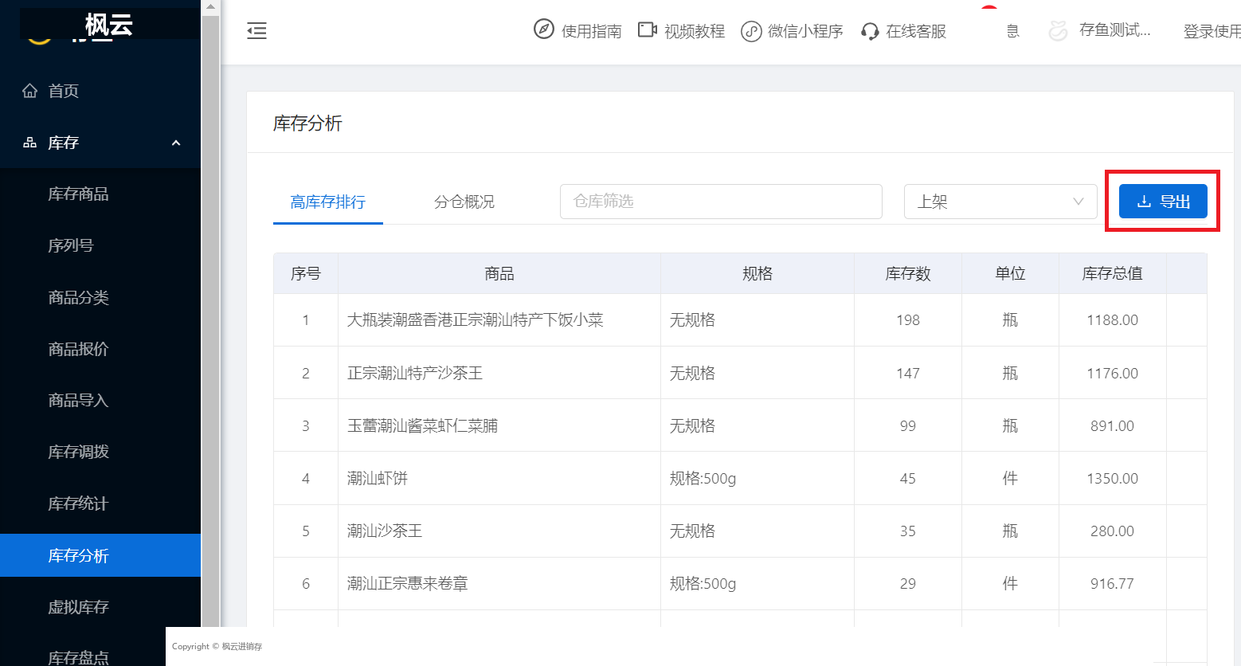Select product 玉蕾潮汕酱菜虾仁菜脯
This screenshot has width=1241, height=666.
coord(423,425)
